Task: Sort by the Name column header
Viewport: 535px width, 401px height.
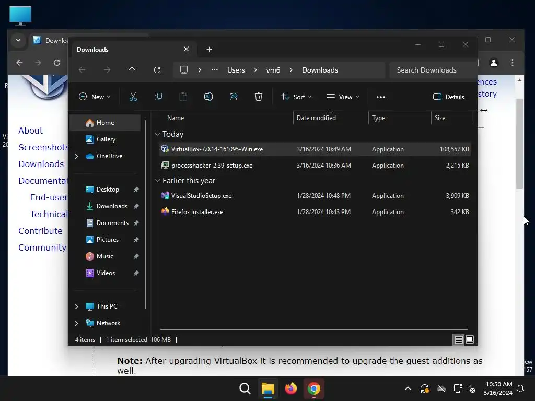Action: click(x=226, y=118)
